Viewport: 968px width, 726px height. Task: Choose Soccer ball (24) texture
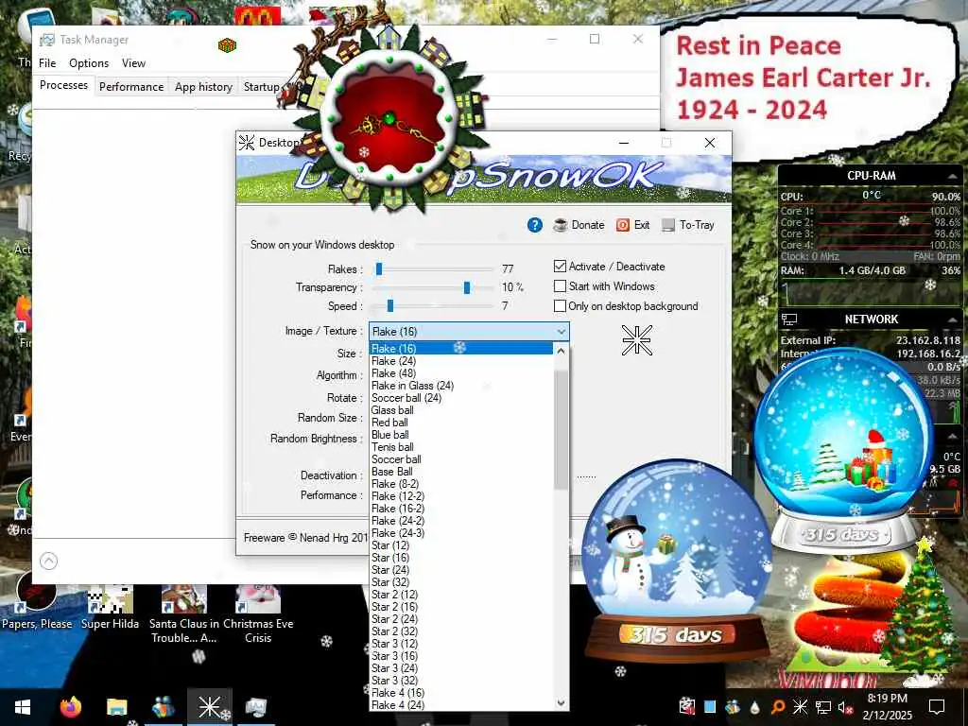pyautogui.click(x=461, y=398)
